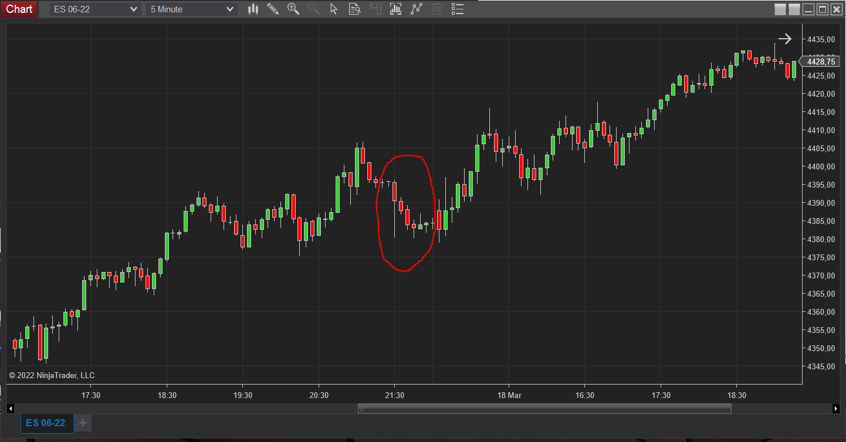Click the 4380,00 price axis label
The height and width of the screenshot is (442, 846).
coord(821,239)
